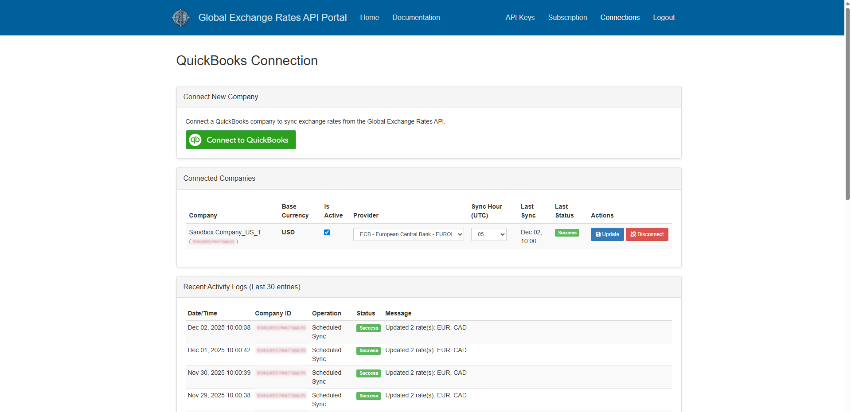Open the Subscription page
851x412 pixels.
click(567, 18)
